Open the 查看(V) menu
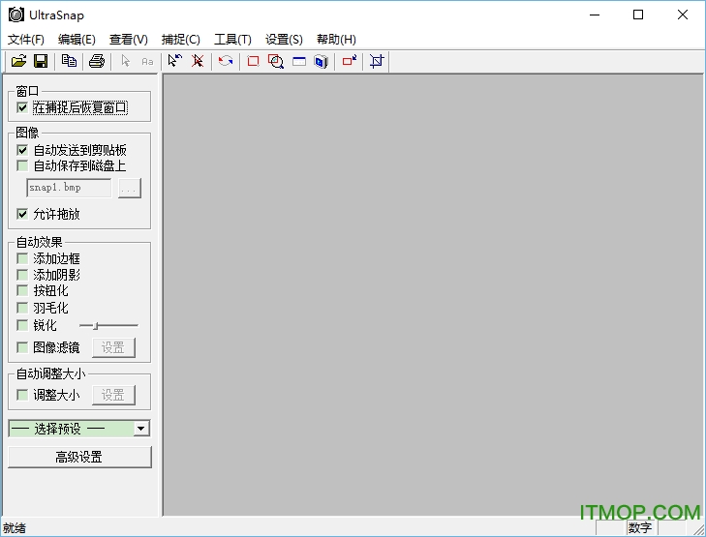This screenshot has width=706, height=537. 129,40
